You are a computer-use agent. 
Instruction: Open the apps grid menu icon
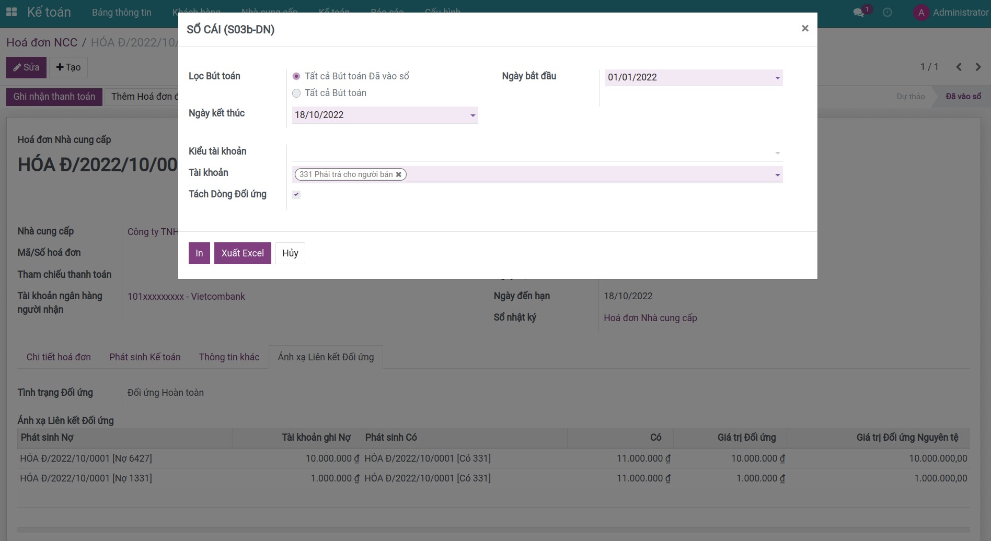click(x=11, y=12)
